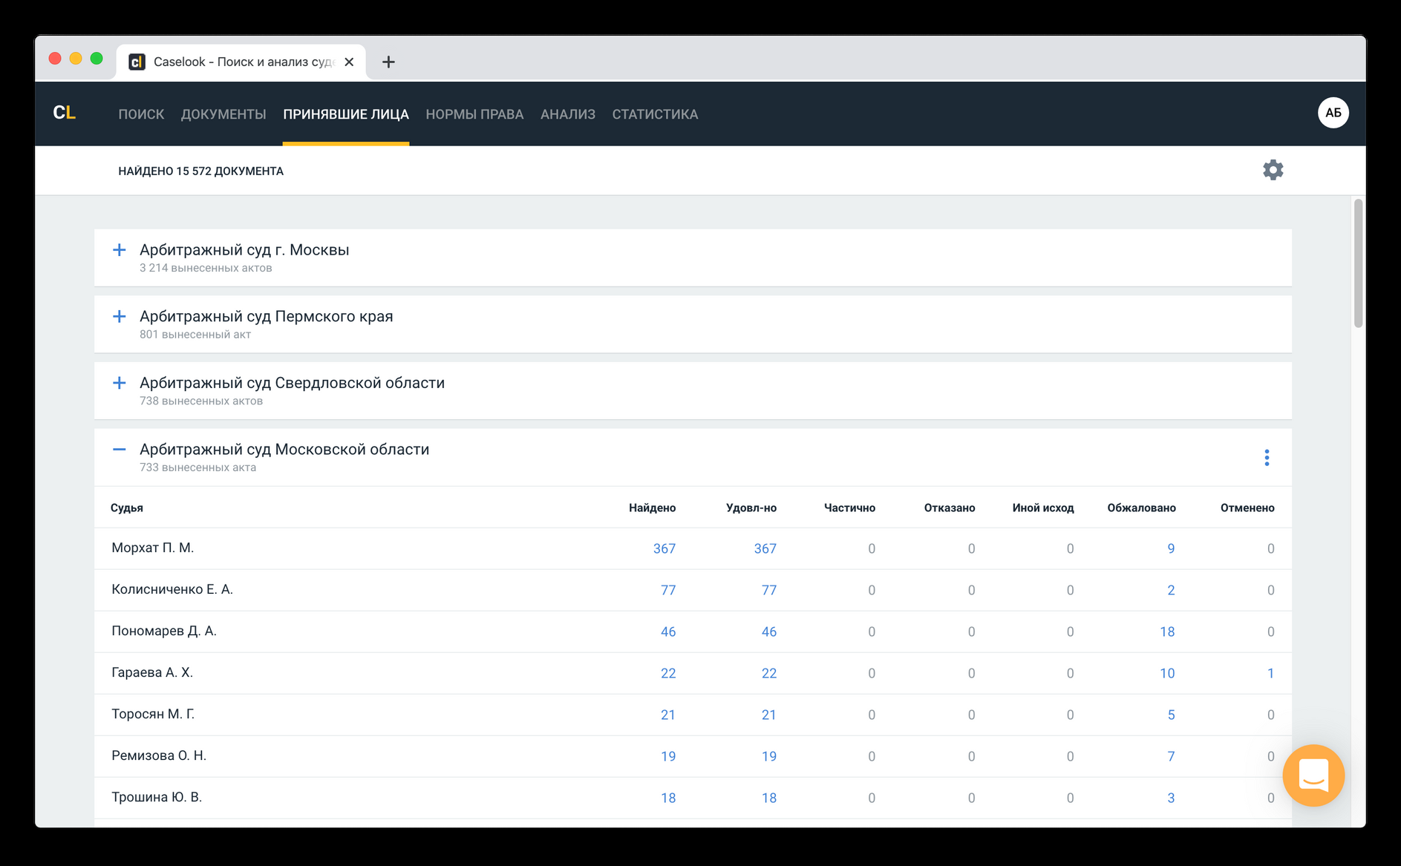
Task: Open three-dot menu for Московской области court
Action: [x=1267, y=457]
